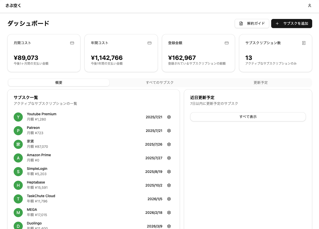Open settings gear for SimpleLogin

tap(169, 172)
